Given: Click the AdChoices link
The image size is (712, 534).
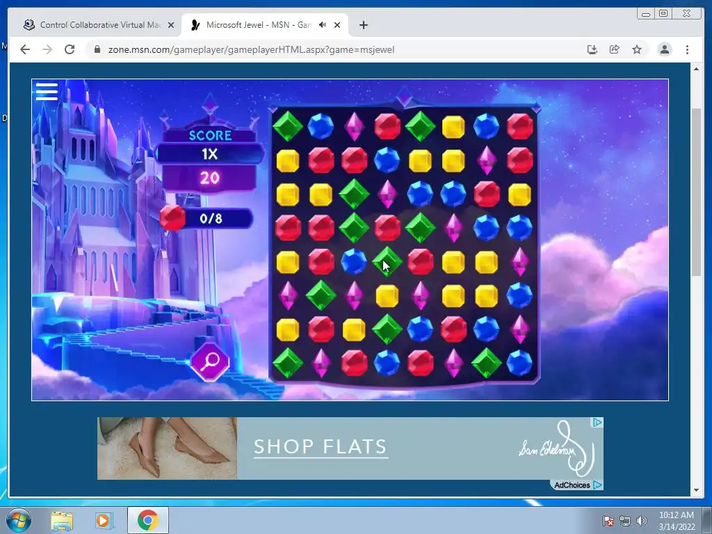Looking at the screenshot, I should pos(578,485).
